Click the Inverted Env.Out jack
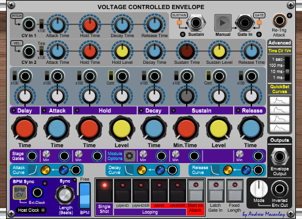The width and height of the screenshot is (302, 219). (x=279, y=189)
